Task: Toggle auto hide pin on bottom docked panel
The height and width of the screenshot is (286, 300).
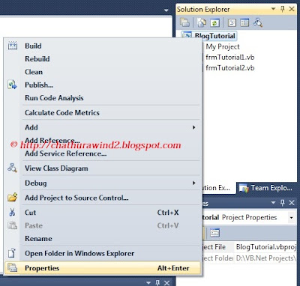Action: (x=157, y=283)
